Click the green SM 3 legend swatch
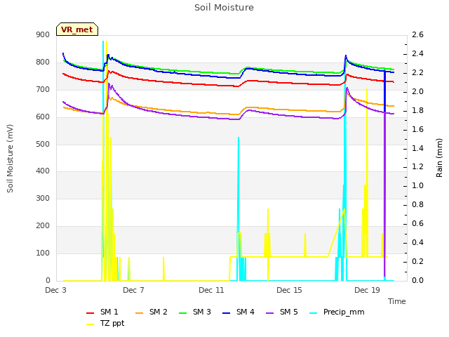 pos(182,313)
